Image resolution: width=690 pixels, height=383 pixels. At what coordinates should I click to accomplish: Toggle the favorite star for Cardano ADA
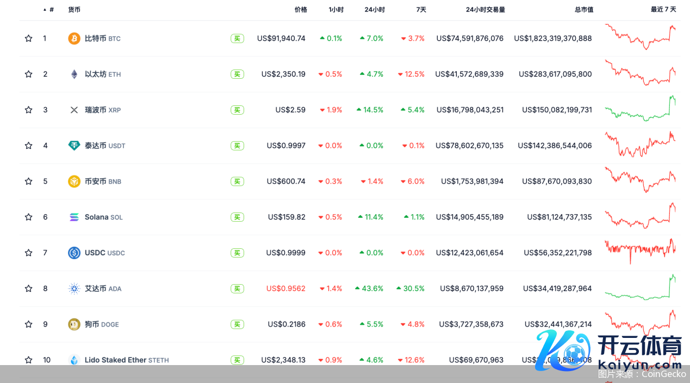point(28,288)
